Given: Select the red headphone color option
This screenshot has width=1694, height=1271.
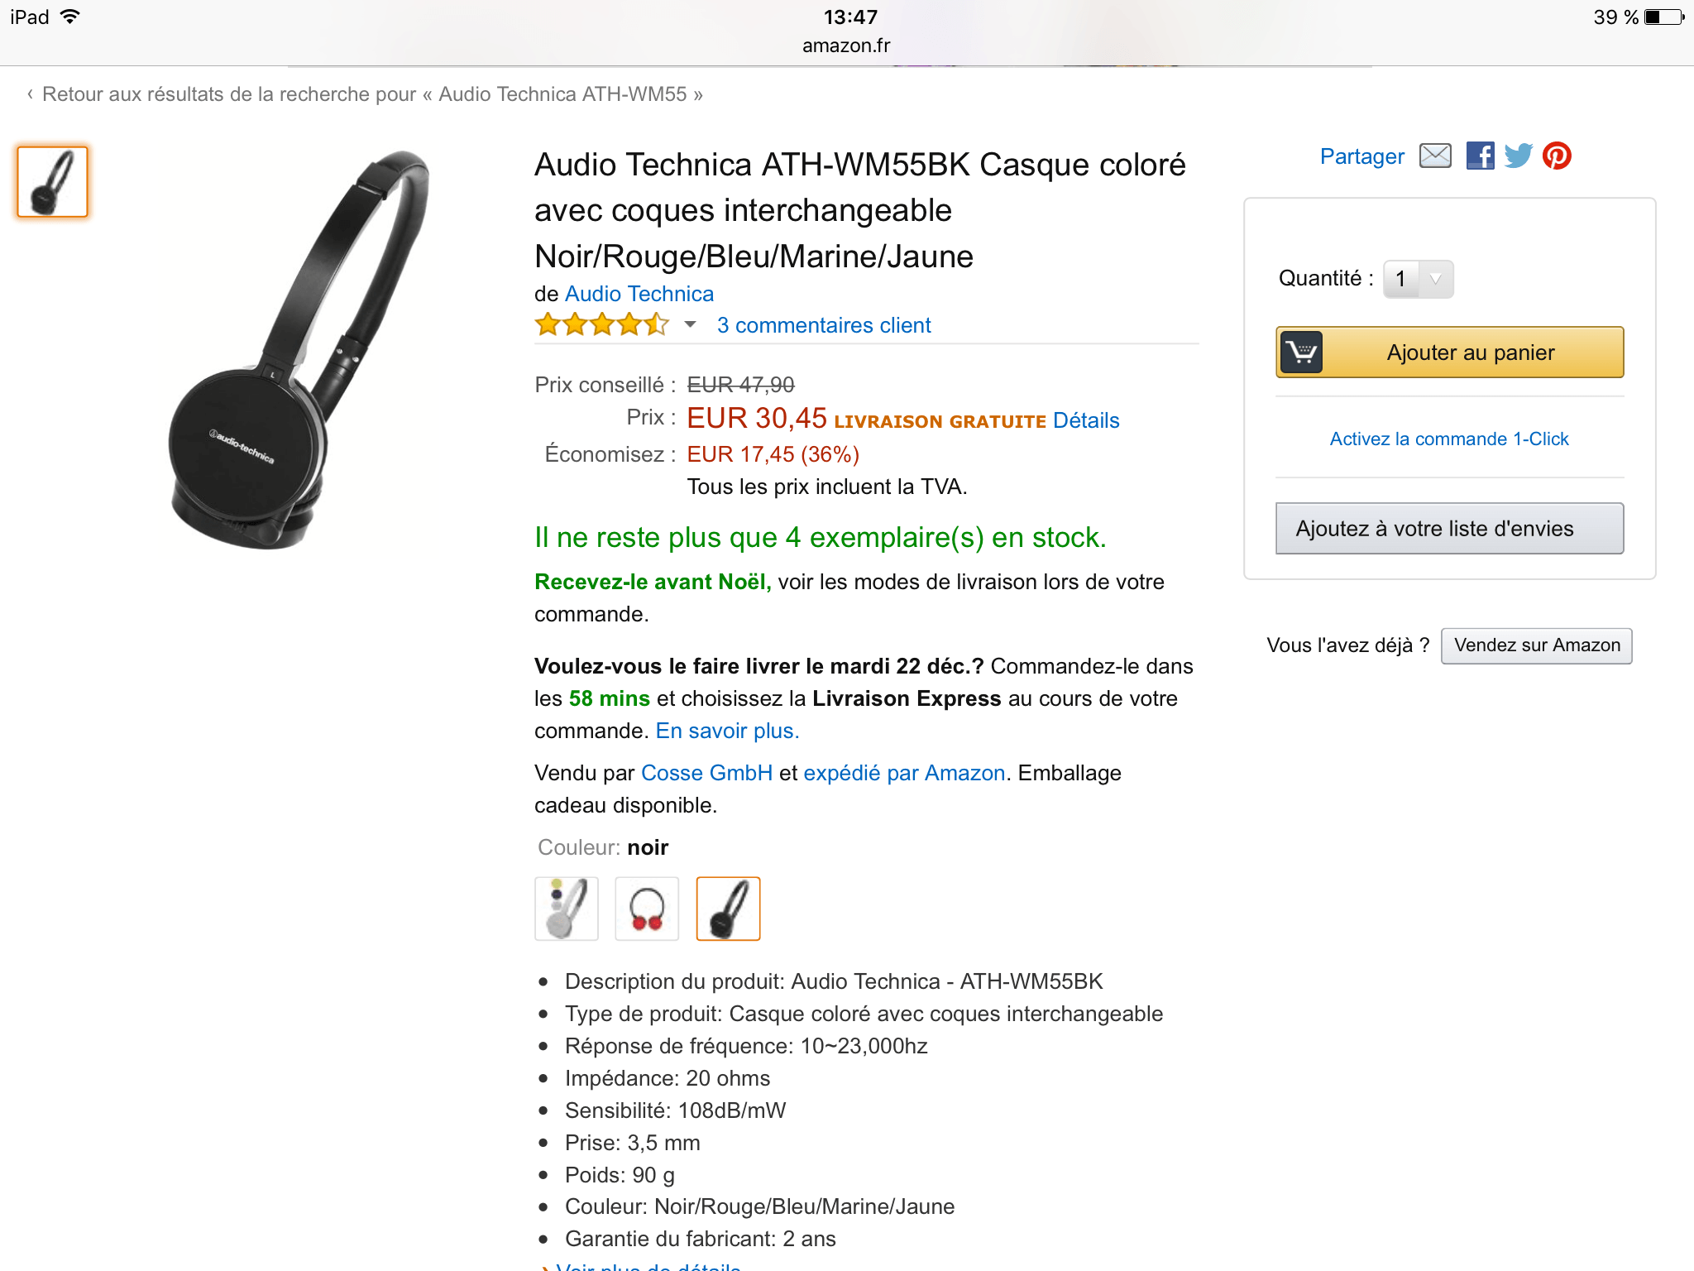Looking at the screenshot, I should [x=647, y=909].
